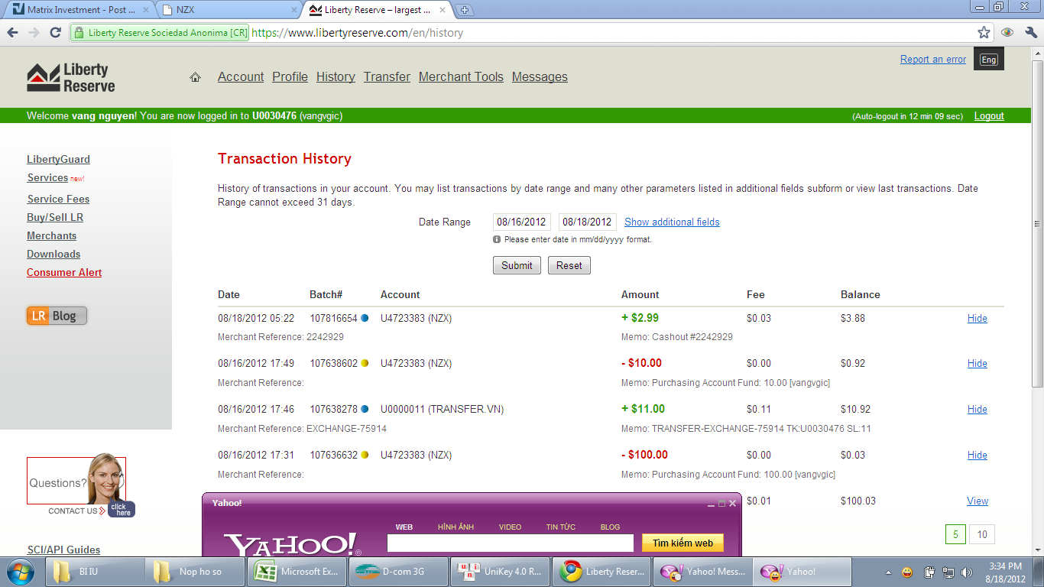Go back using Chrome's back arrow
This screenshot has width=1044, height=587.
[x=12, y=33]
